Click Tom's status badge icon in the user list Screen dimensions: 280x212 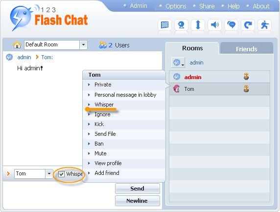(246, 89)
